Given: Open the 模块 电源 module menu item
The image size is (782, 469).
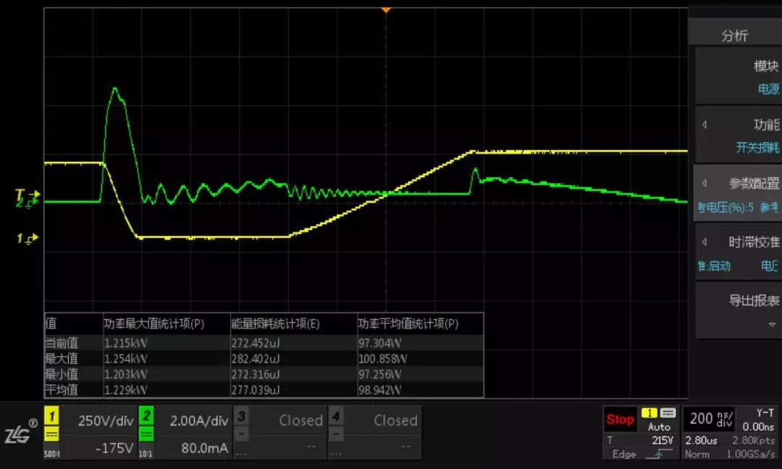Looking at the screenshot, I should click(x=739, y=77).
